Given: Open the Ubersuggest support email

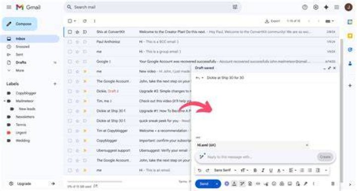Looking at the screenshot, I should (x=127, y=150).
